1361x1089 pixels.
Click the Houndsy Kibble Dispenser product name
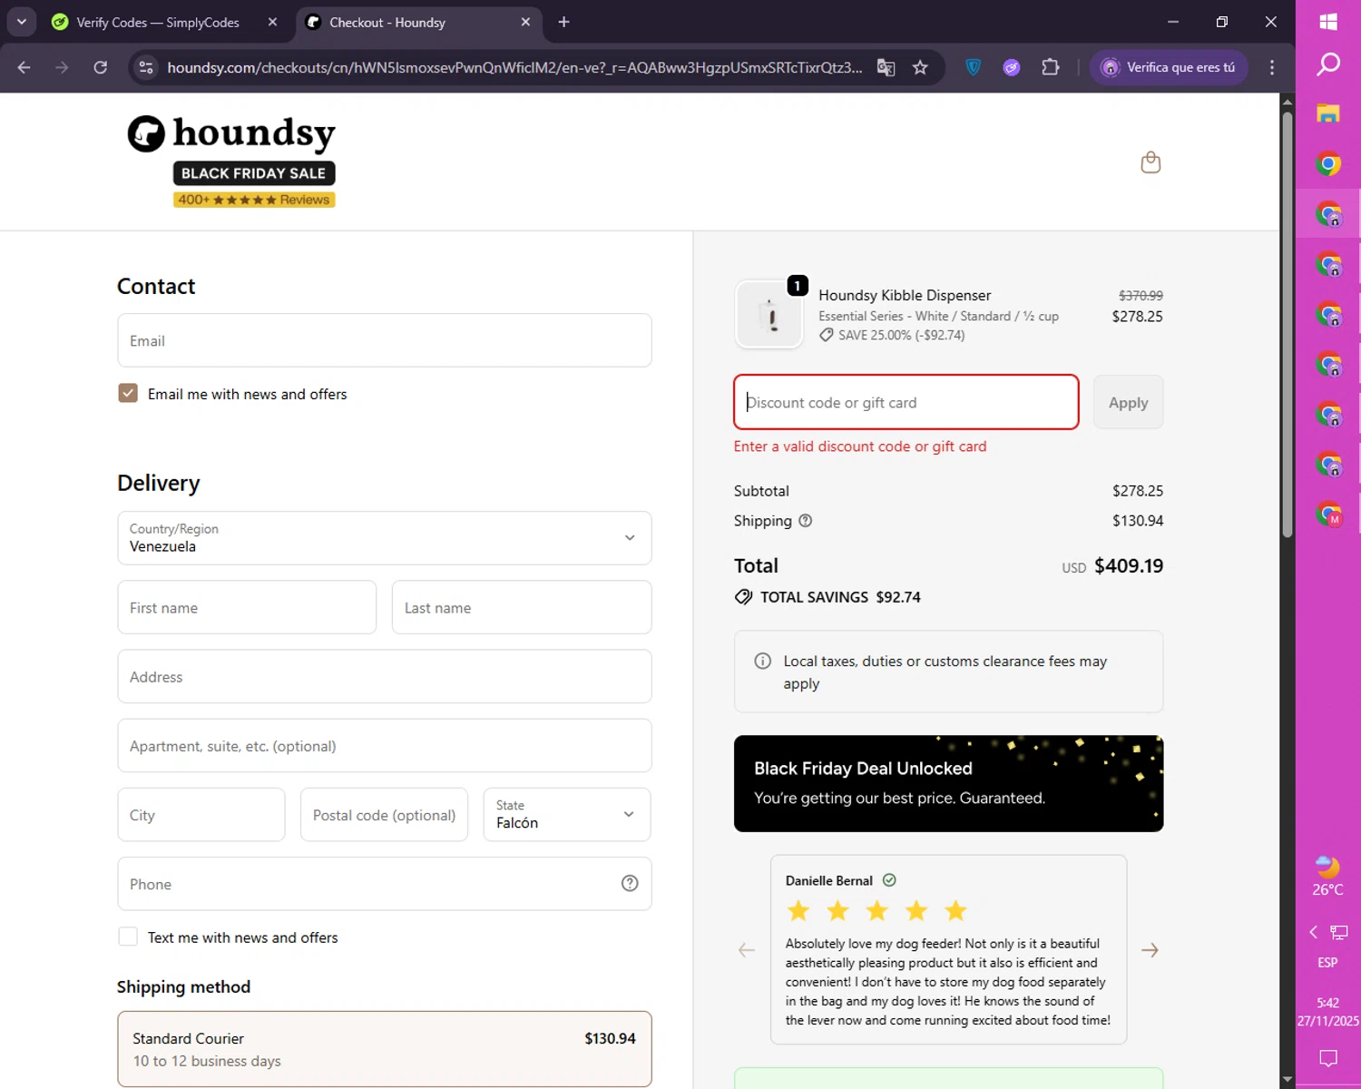coord(905,295)
